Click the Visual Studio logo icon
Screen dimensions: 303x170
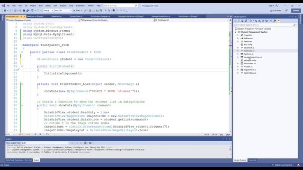click(3, 6)
